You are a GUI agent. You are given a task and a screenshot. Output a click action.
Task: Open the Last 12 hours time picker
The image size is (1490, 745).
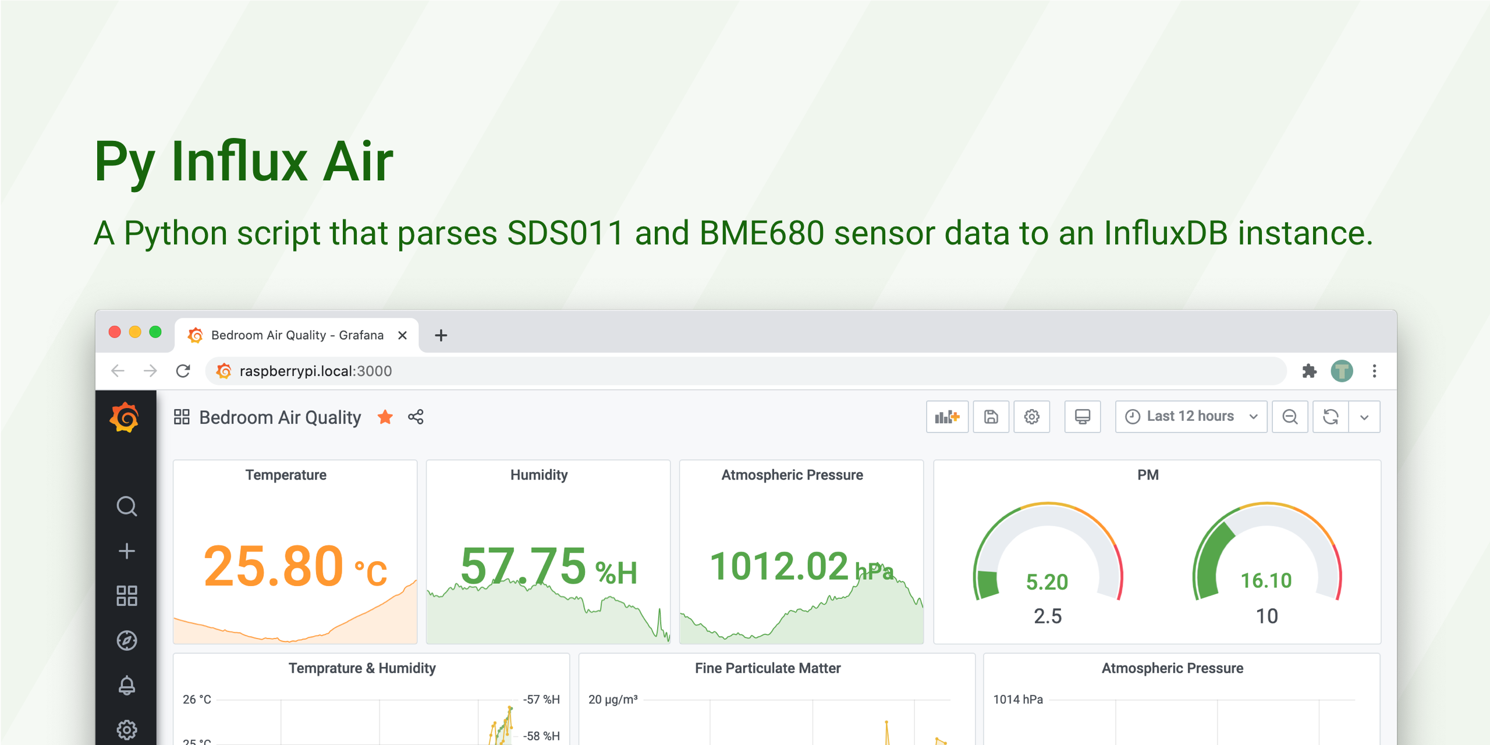tap(1190, 417)
